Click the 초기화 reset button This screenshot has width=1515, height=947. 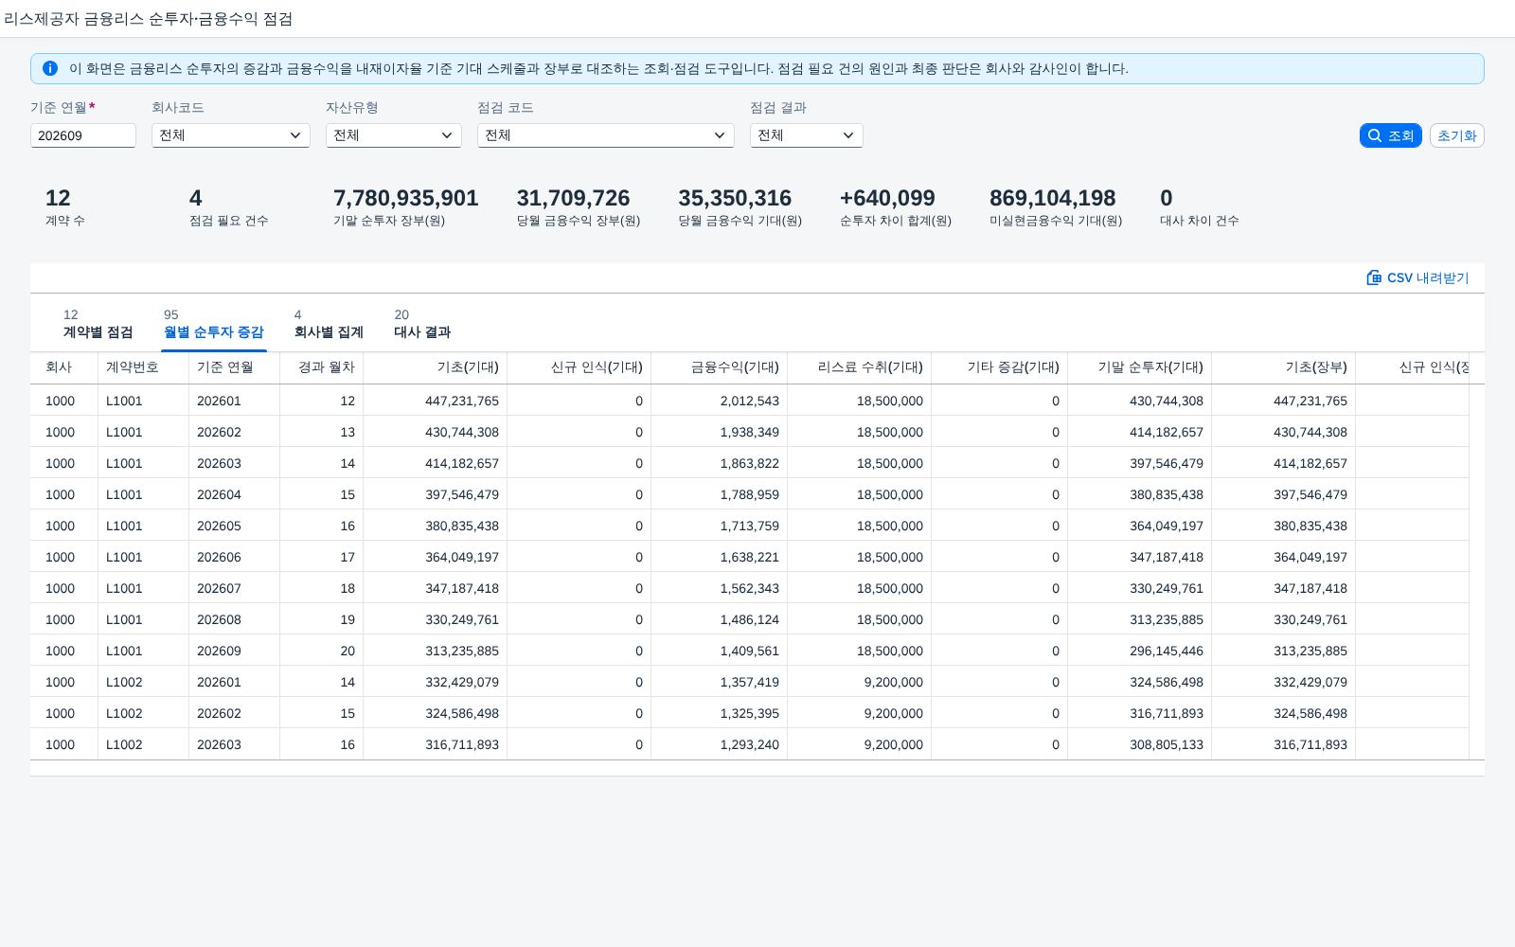coord(1456,135)
